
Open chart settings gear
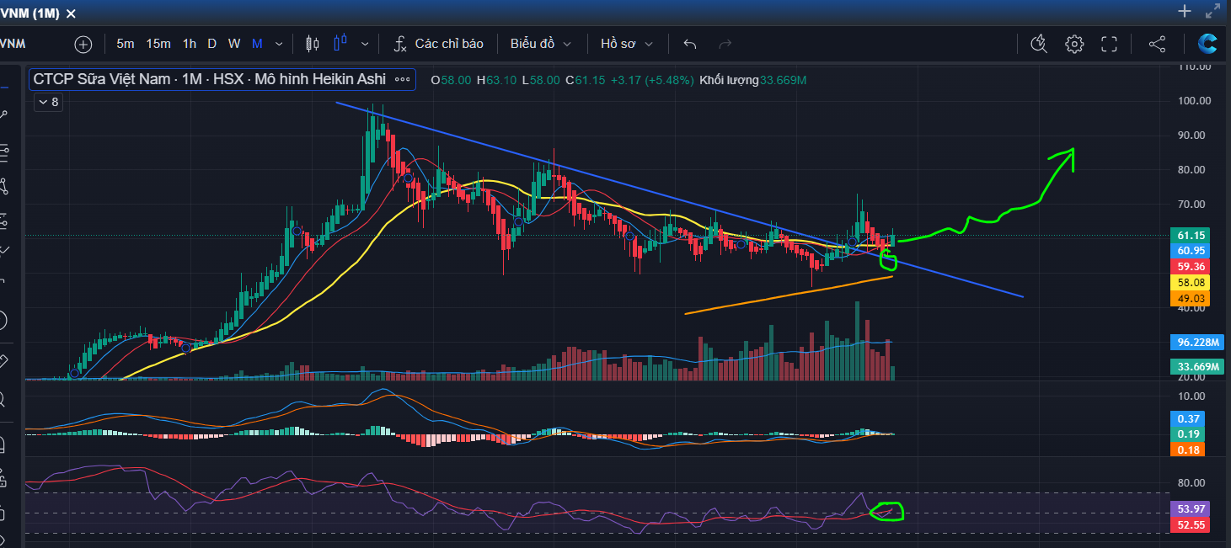[x=1074, y=44]
